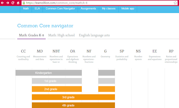Select NBT Numbers and operations base 10

56,56
